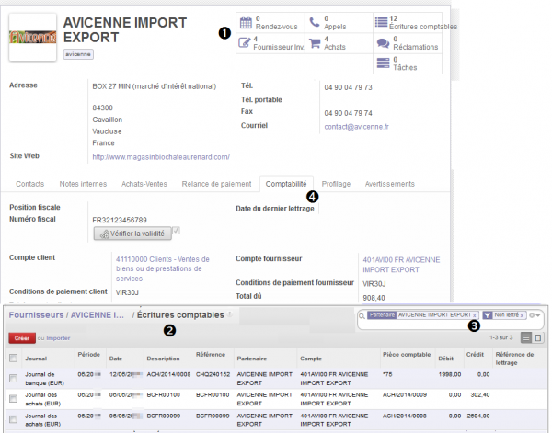This screenshot has width=552, height=433.
Task: Open the Avertissements tab
Action: coord(390,184)
